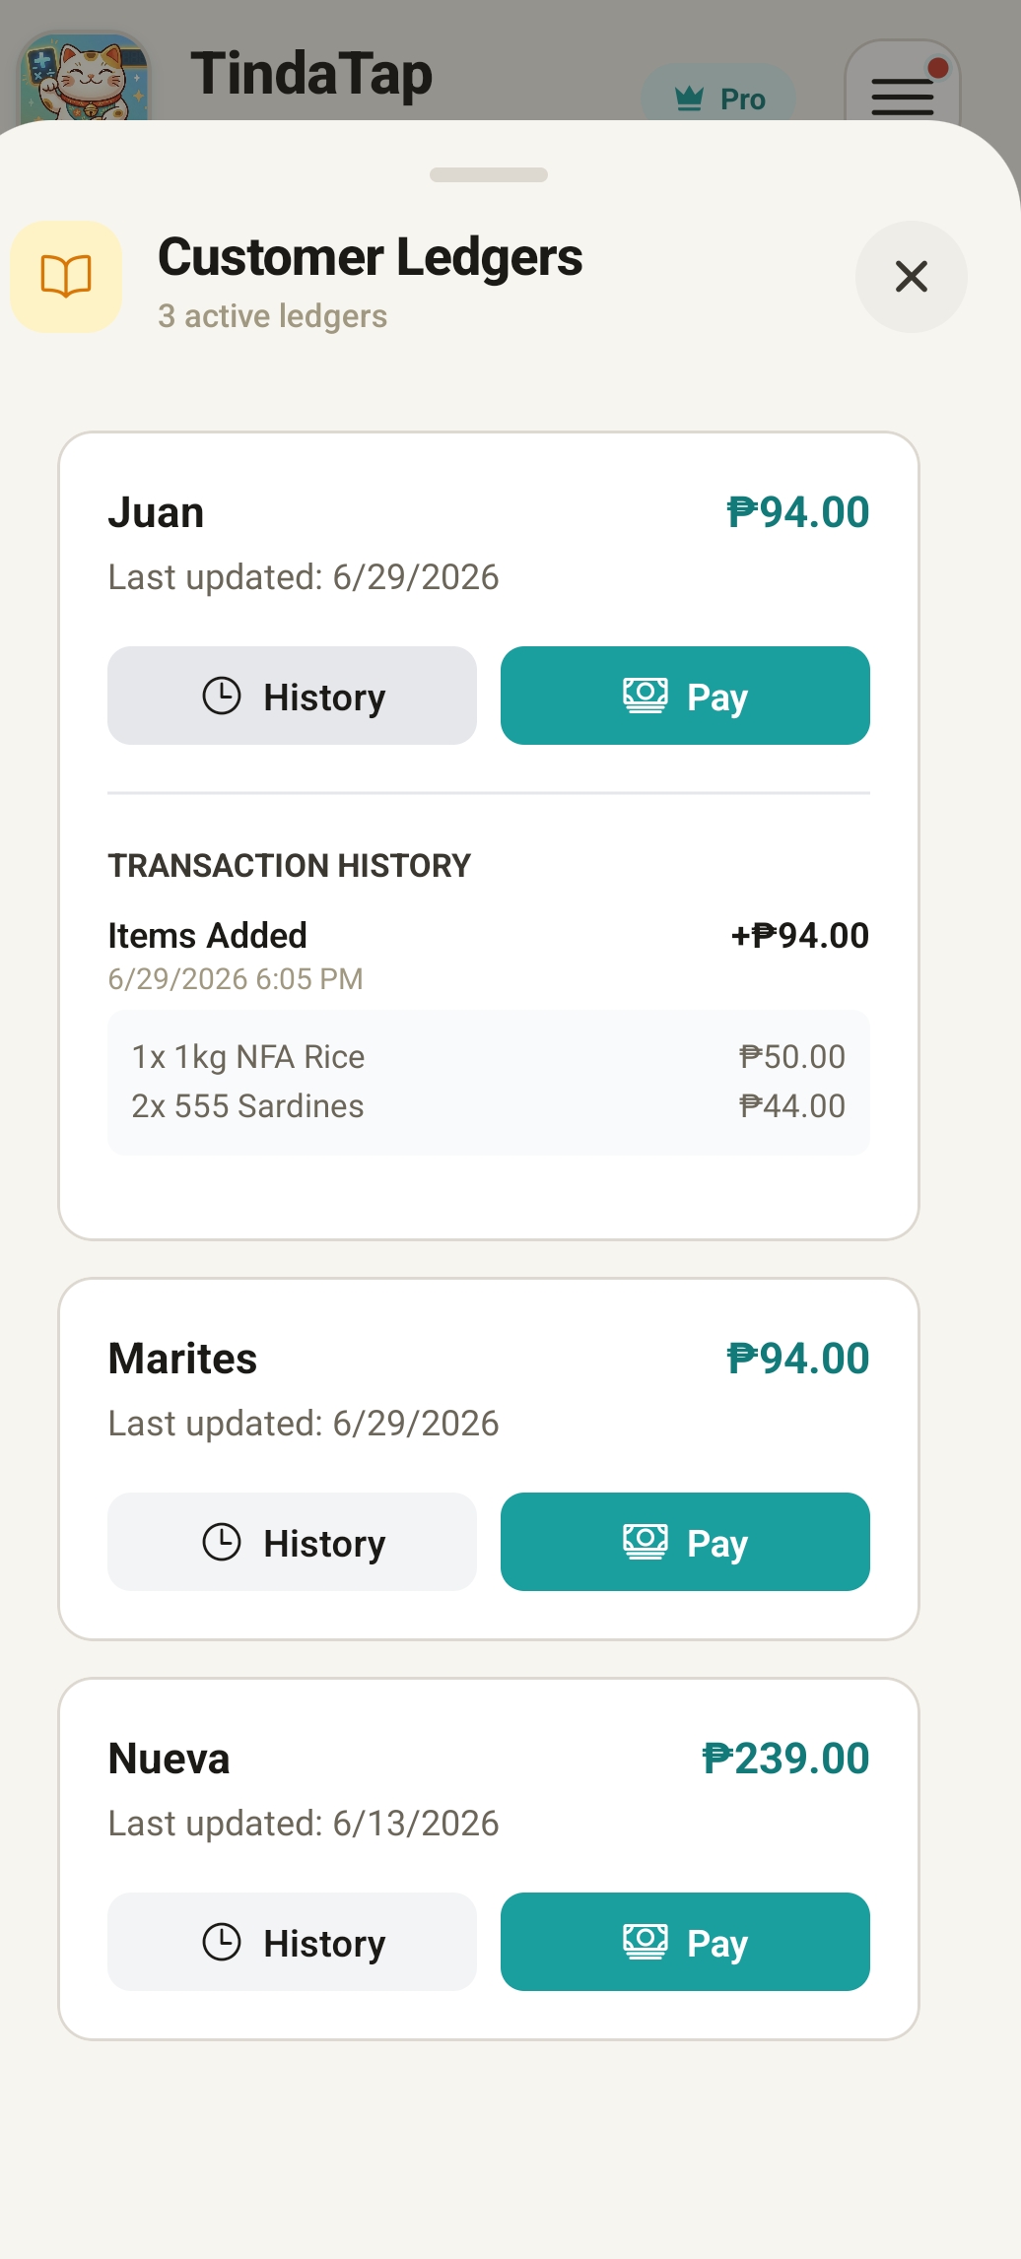Expand Nueva's History
Viewport: 1021px width, 2259px height.
pyautogui.click(x=292, y=1942)
